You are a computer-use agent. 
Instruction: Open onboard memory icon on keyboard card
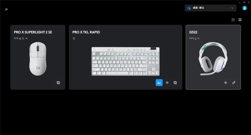point(175,83)
